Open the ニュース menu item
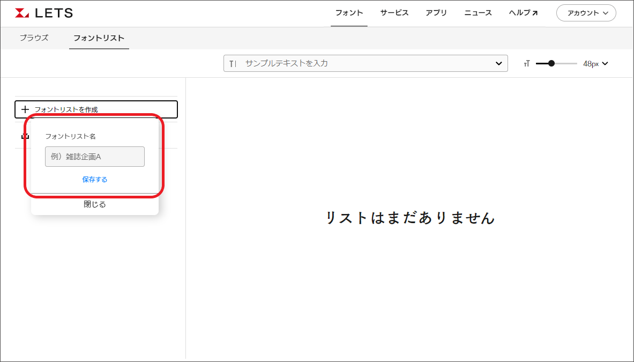634x362 pixels. point(478,13)
